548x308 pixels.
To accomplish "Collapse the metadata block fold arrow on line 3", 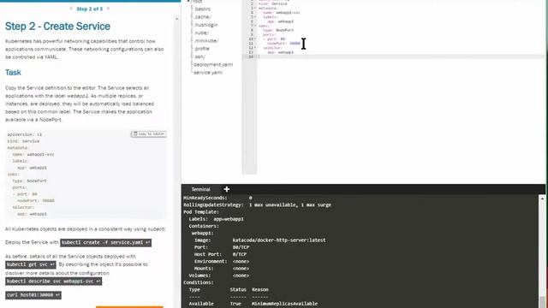I will tap(255, 8).
